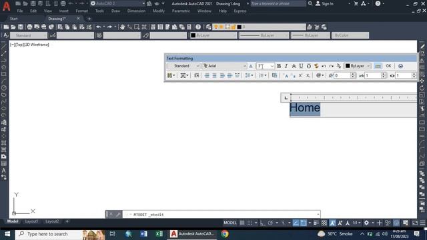Open the Columns dropdown
The image size is (427, 240).
171,75
